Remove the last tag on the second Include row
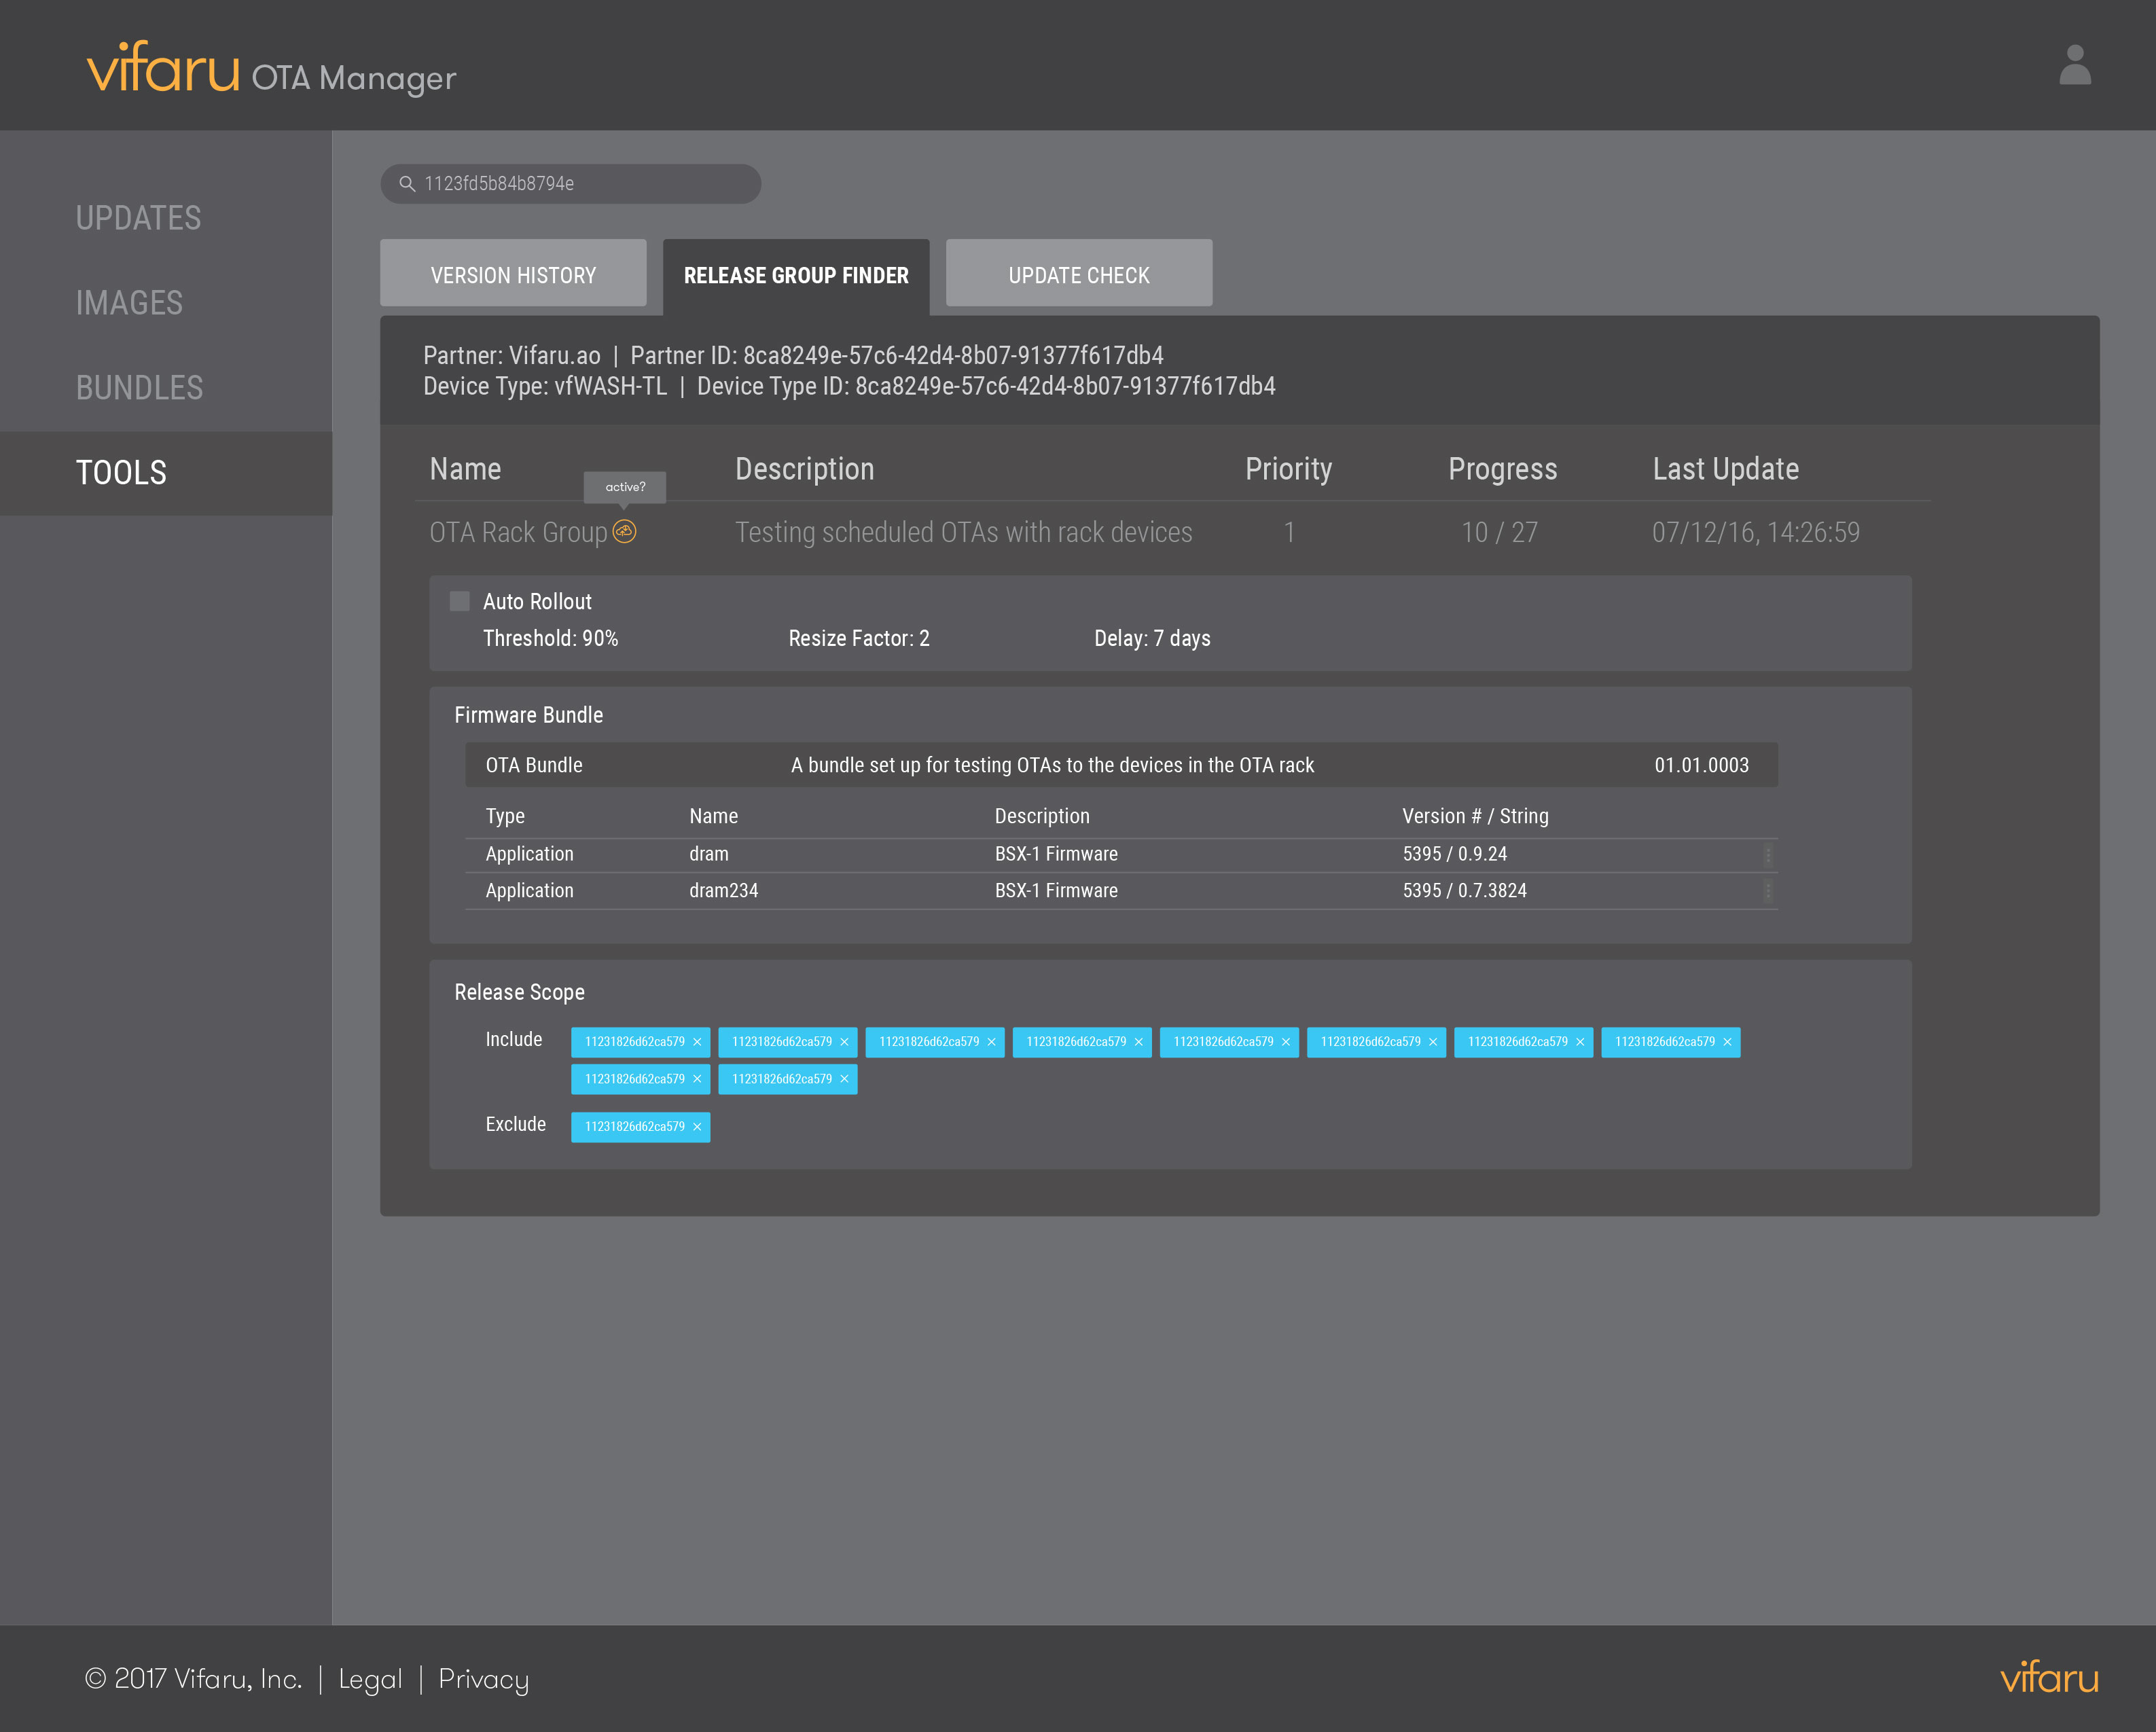Image resolution: width=2156 pixels, height=1732 pixels. (x=844, y=1079)
